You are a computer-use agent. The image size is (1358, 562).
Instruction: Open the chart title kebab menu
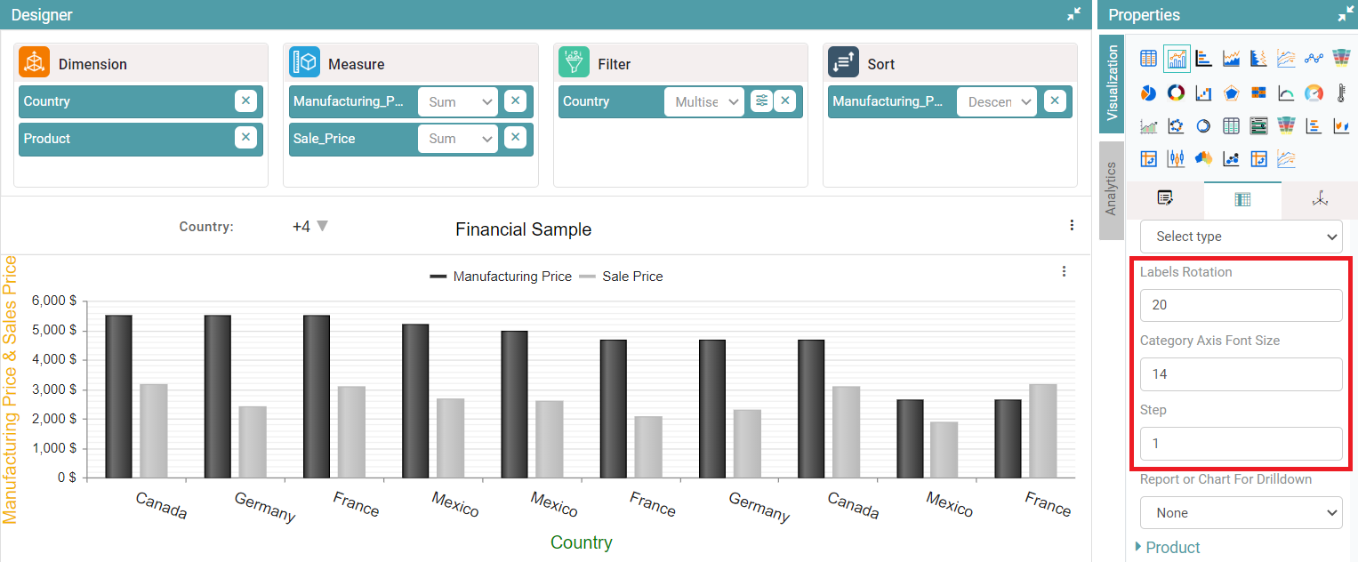[x=1072, y=226]
